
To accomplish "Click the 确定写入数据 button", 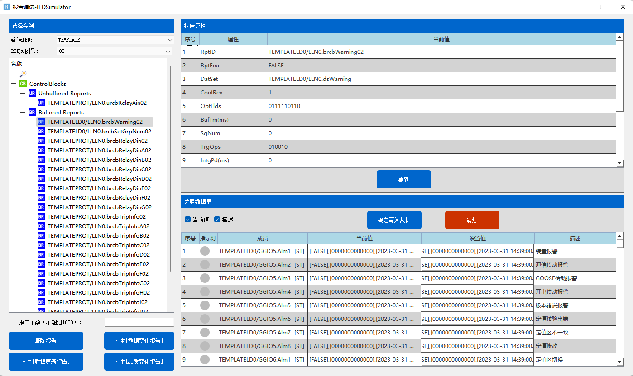I will [x=394, y=220].
